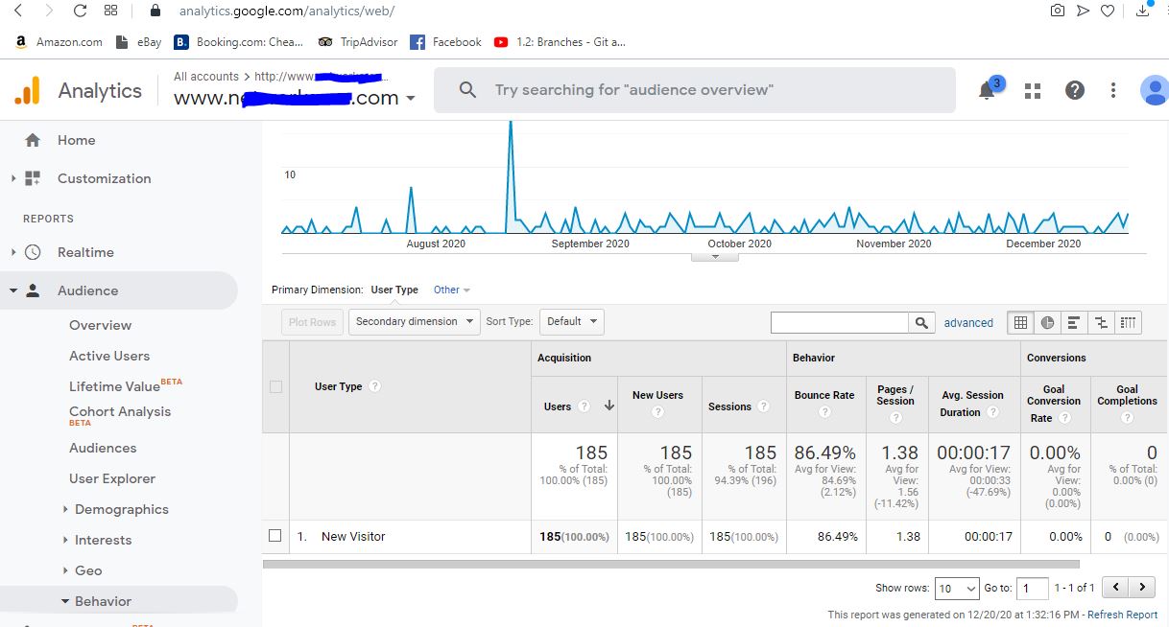Open the Sort Type Default dropdown
1169x627 pixels.
571,322
